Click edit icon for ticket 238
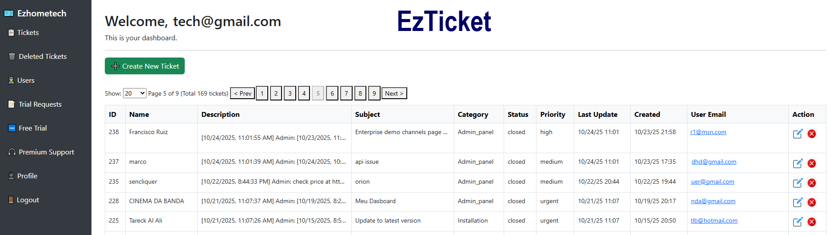This screenshot has height=235, width=838. point(798,134)
